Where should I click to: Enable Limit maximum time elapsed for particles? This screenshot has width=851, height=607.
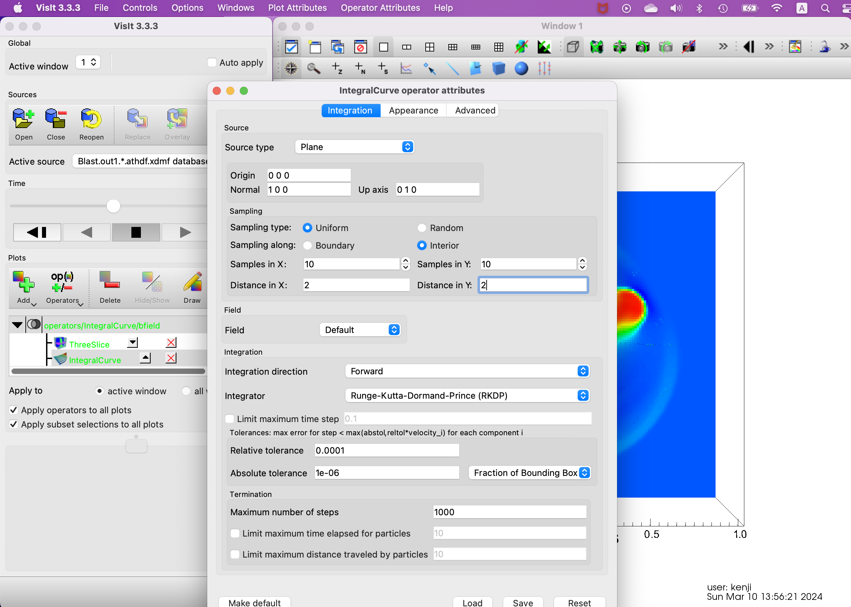(235, 533)
